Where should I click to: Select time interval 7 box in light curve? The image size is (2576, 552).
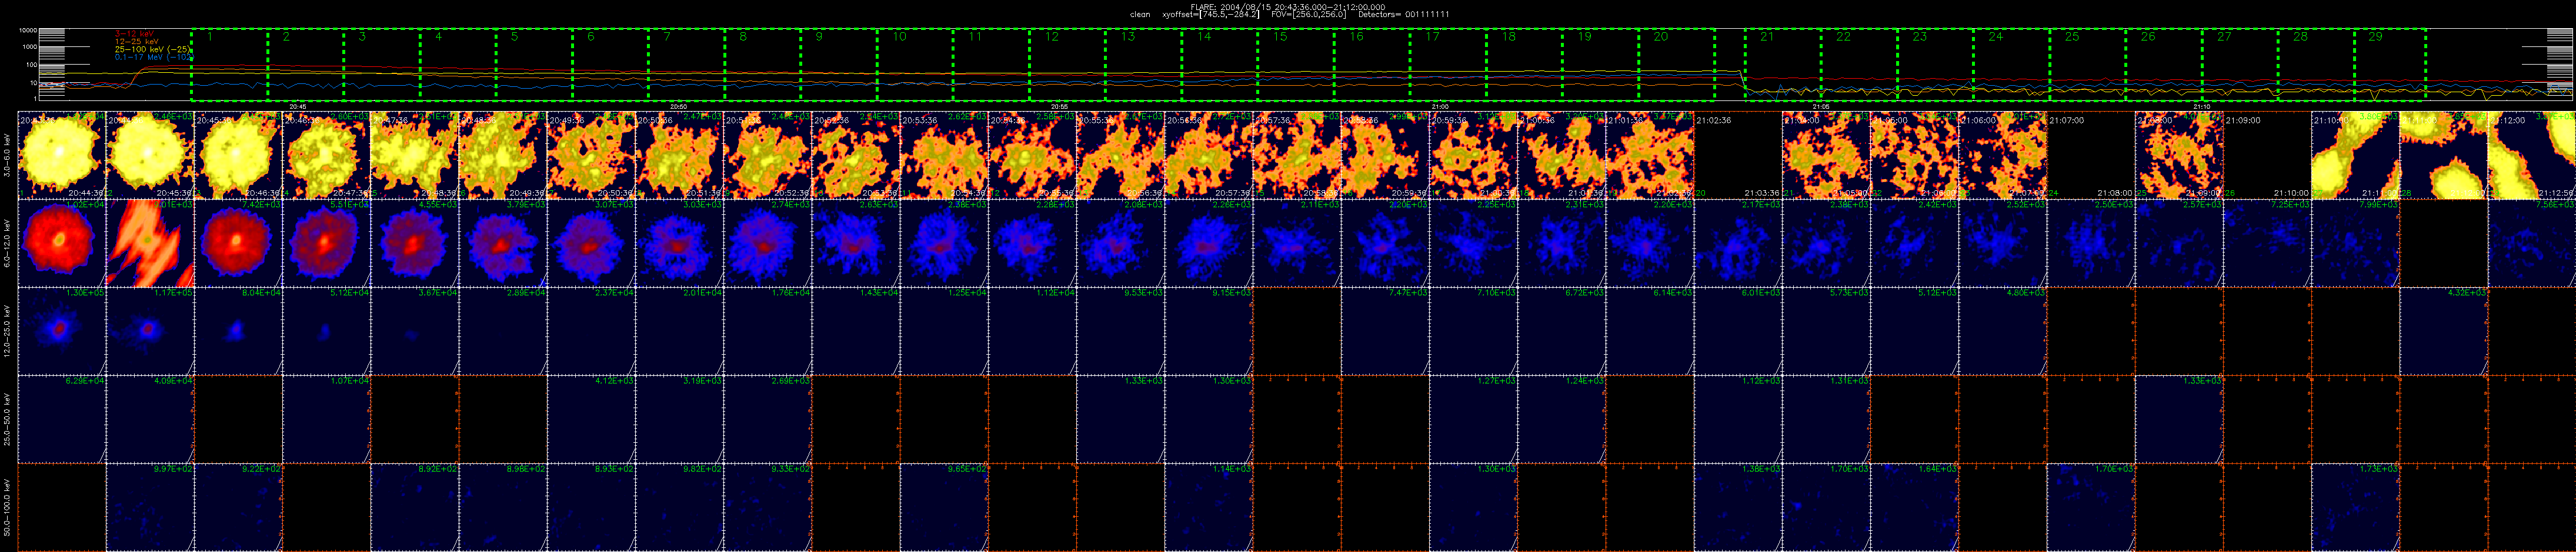[x=687, y=64]
